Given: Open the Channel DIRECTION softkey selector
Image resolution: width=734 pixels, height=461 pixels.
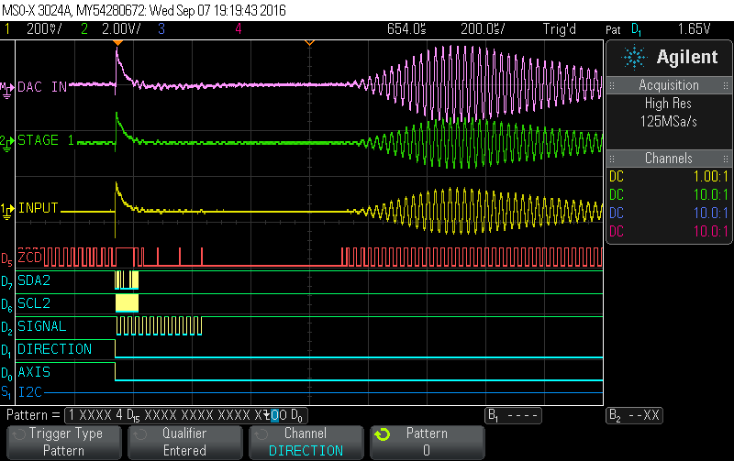Looking at the screenshot, I should [306, 442].
